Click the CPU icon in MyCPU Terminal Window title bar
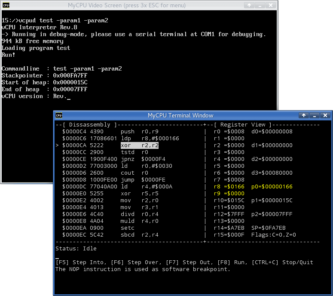The height and width of the screenshot is (296, 333). click(x=59, y=115)
